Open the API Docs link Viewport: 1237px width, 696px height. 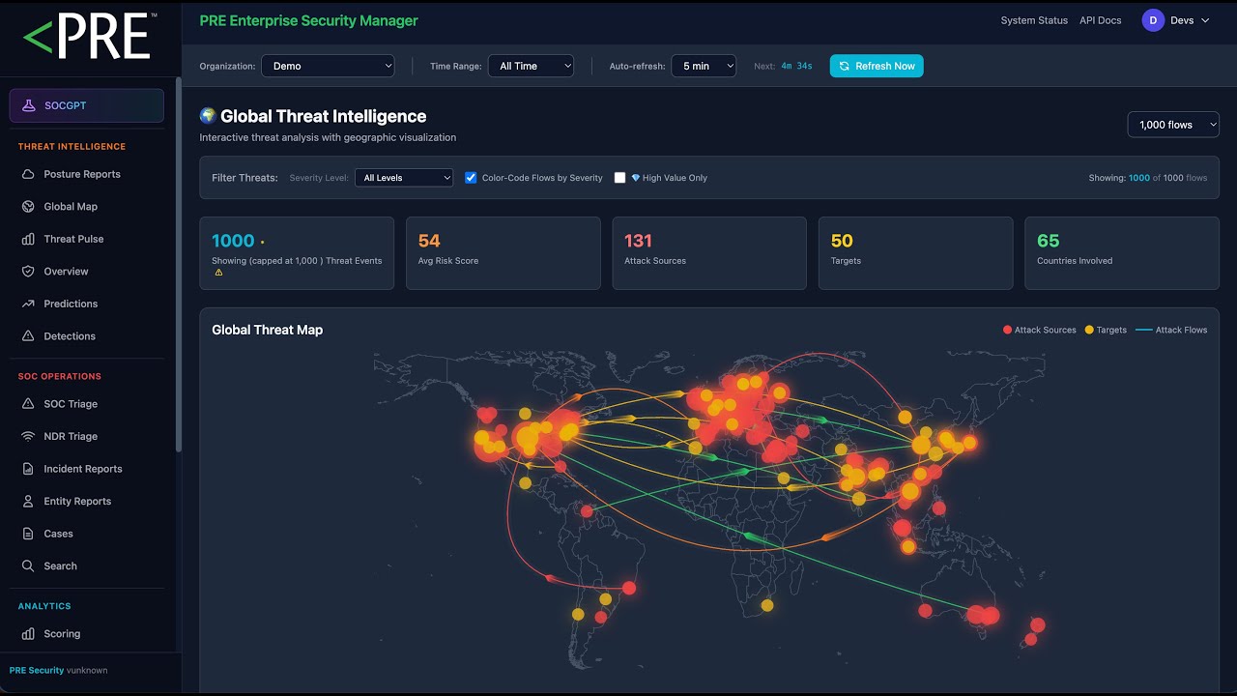pos(1101,20)
